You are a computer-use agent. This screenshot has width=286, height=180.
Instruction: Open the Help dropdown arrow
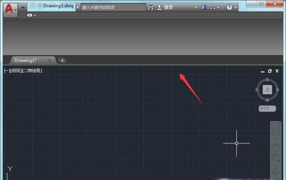pyautogui.click(x=235, y=8)
